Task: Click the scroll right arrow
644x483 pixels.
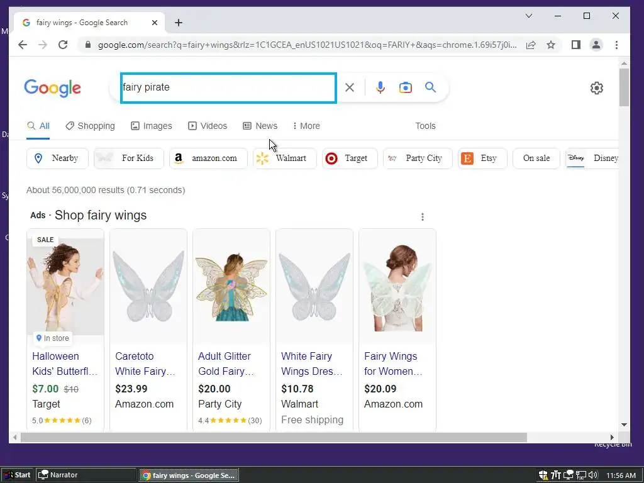Action: tap(612, 438)
